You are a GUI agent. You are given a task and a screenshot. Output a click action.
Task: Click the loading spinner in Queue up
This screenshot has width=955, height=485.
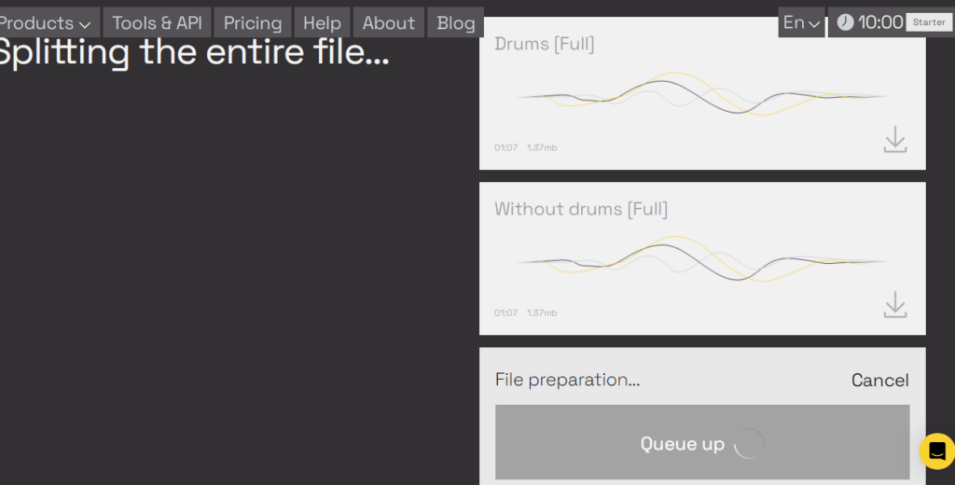pyautogui.click(x=748, y=444)
